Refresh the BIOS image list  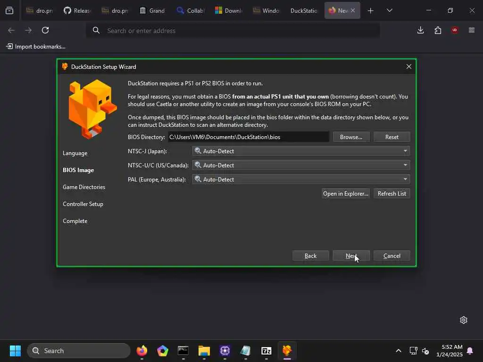coord(392,194)
